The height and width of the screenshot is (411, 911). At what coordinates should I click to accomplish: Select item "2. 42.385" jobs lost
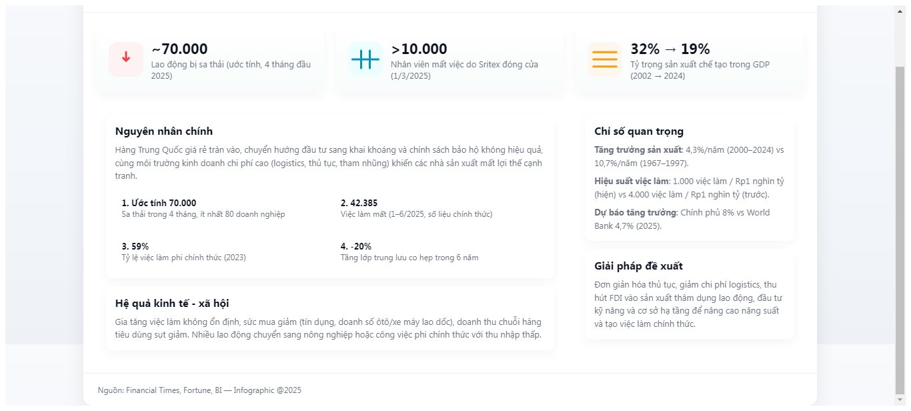359,203
